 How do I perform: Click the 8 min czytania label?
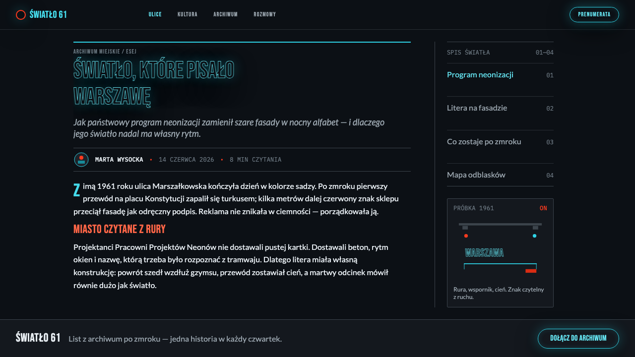coord(255,160)
